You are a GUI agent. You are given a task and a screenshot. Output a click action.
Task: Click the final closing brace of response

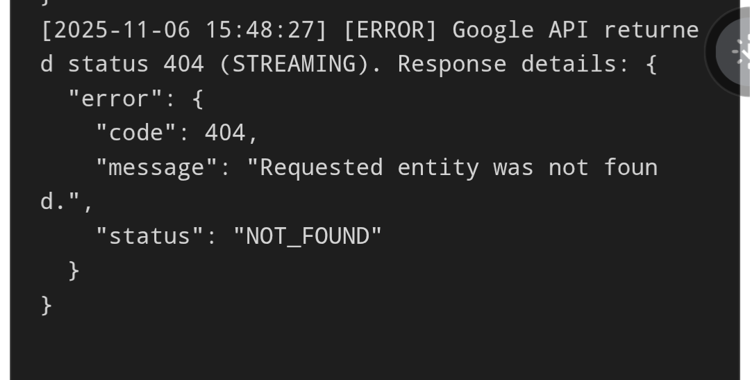[47, 306]
